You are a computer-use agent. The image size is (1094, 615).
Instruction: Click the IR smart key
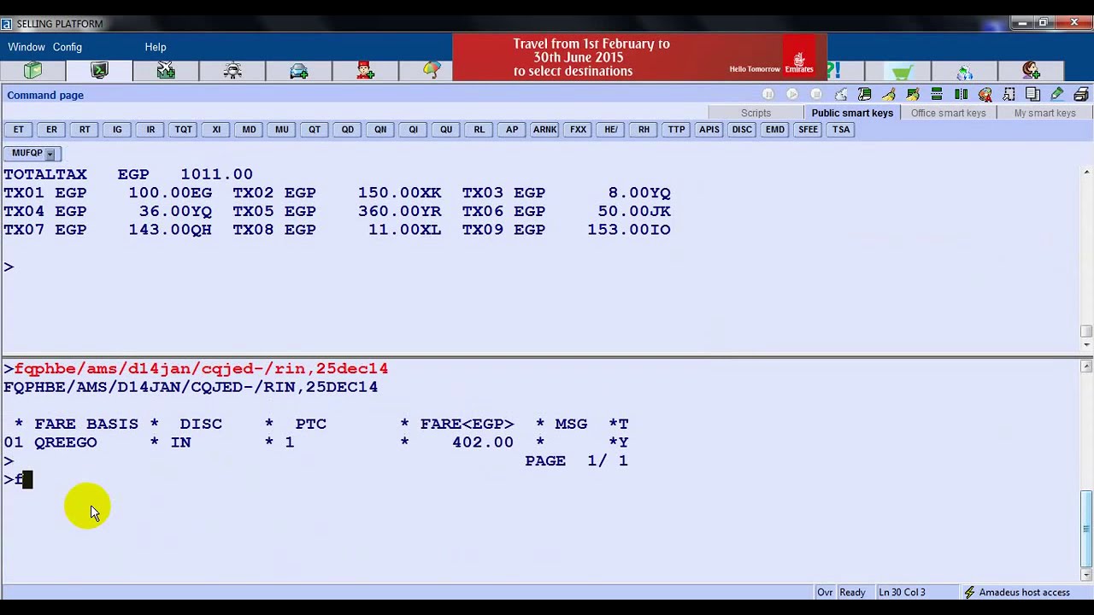click(x=150, y=130)
